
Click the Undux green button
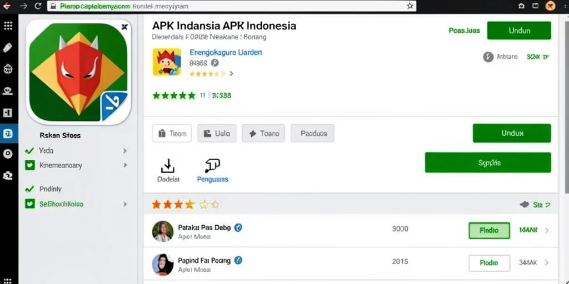pos(512,133)
